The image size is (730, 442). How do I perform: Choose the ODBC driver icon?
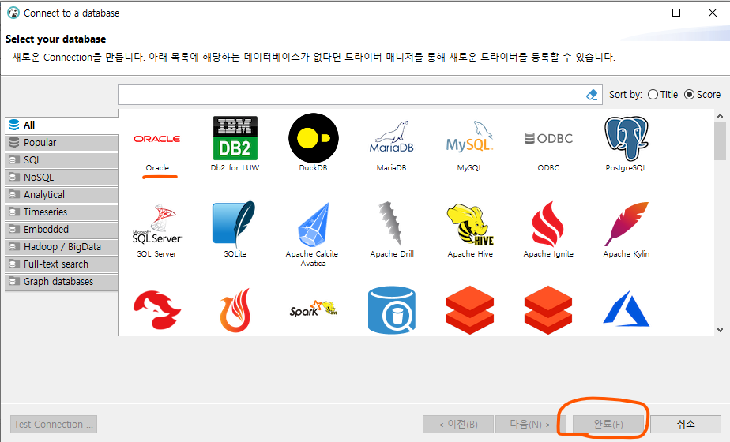tap(548, 138)
